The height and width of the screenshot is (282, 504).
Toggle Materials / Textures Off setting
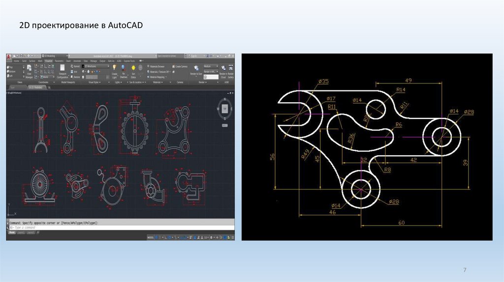[x=158, y=72]
